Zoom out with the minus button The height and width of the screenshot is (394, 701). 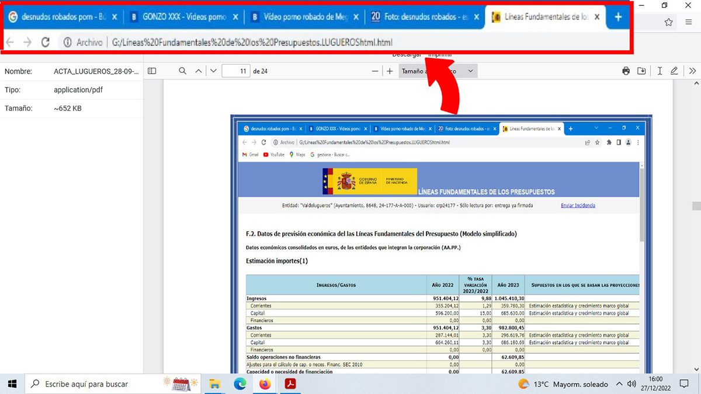click(375, 71)
